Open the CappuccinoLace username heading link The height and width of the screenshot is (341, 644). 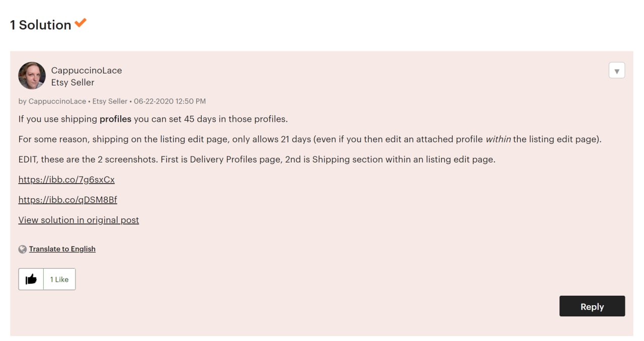point(87,70)
